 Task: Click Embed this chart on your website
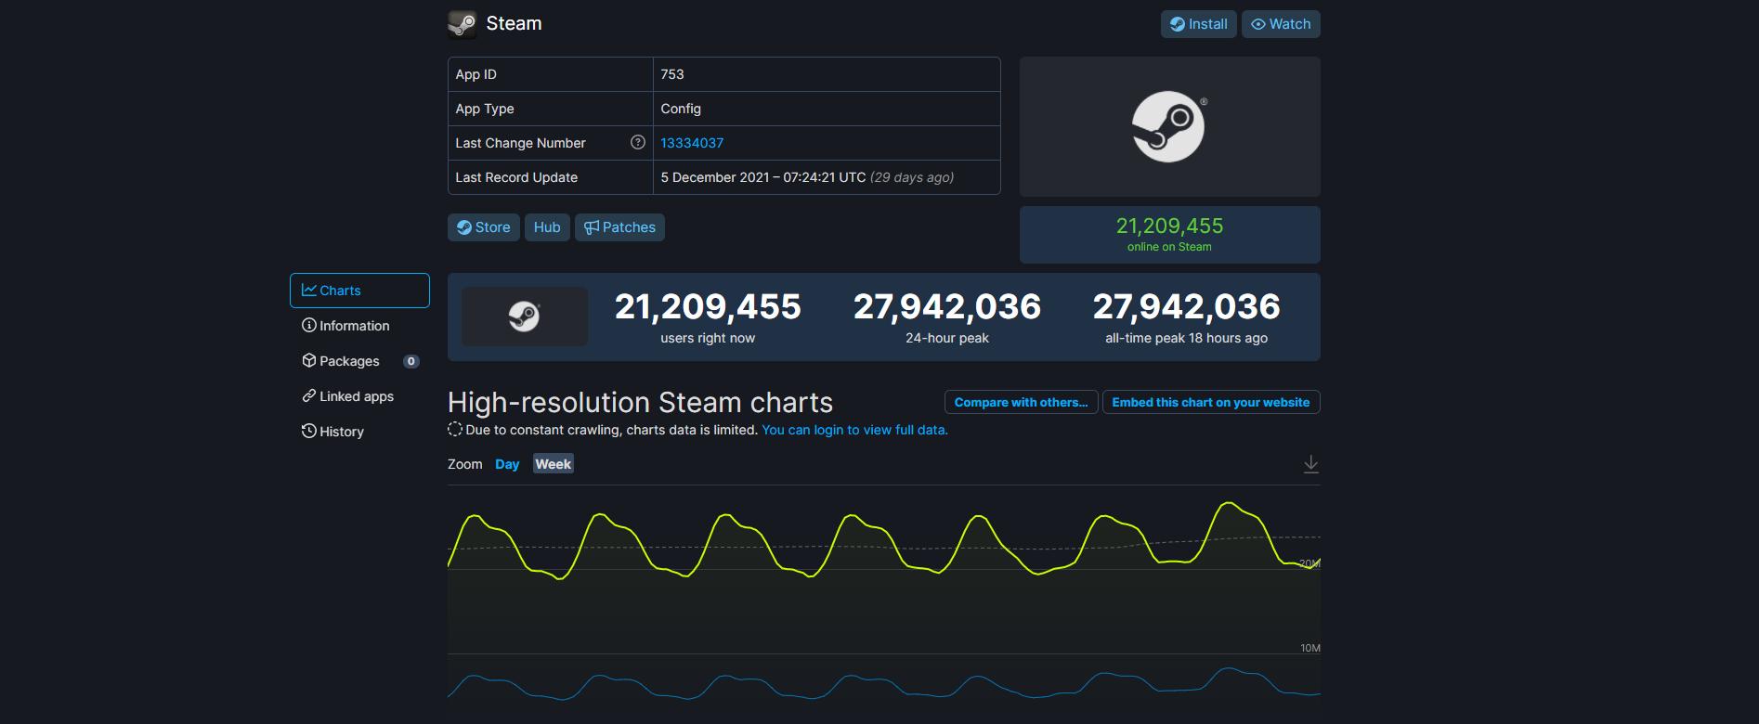pos(1210,402)
